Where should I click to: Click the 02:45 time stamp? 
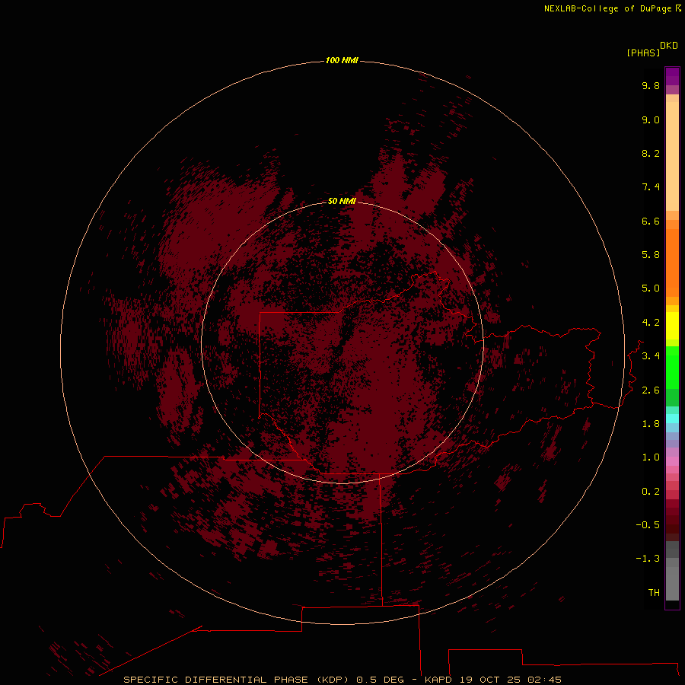(544, 680)
